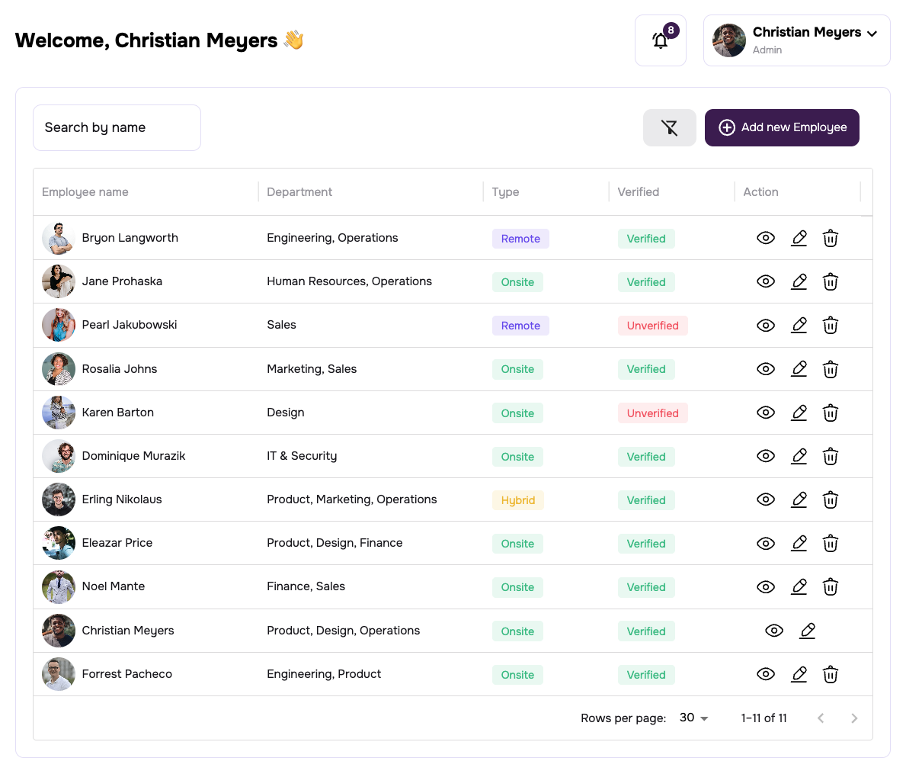The height and width of the screenshot is (774, 906).
Task: Click the clear filters icon
Action: (669, 127)
